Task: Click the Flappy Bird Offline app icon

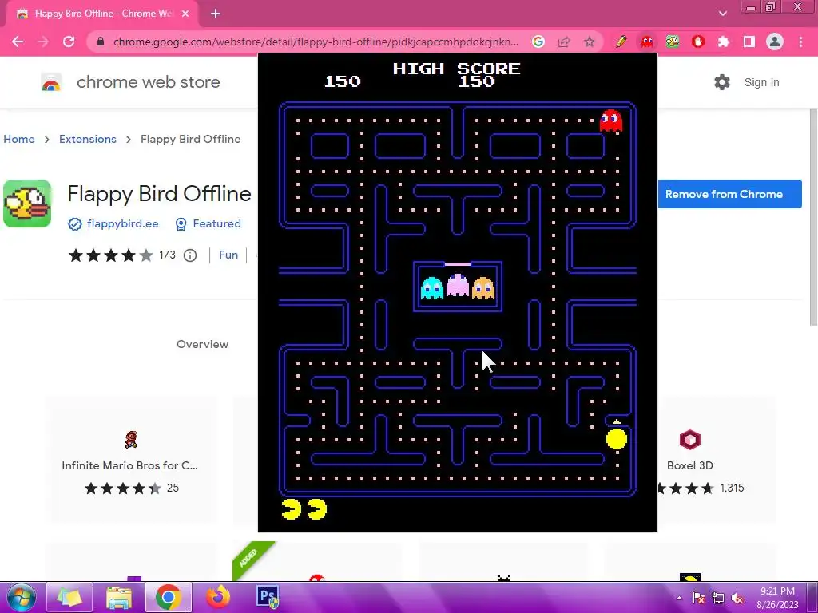Action: click(27, 204)
